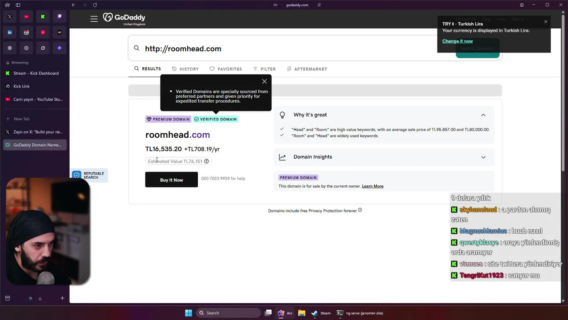
Task: Expand the Domain Insights section
Action: 483,157
